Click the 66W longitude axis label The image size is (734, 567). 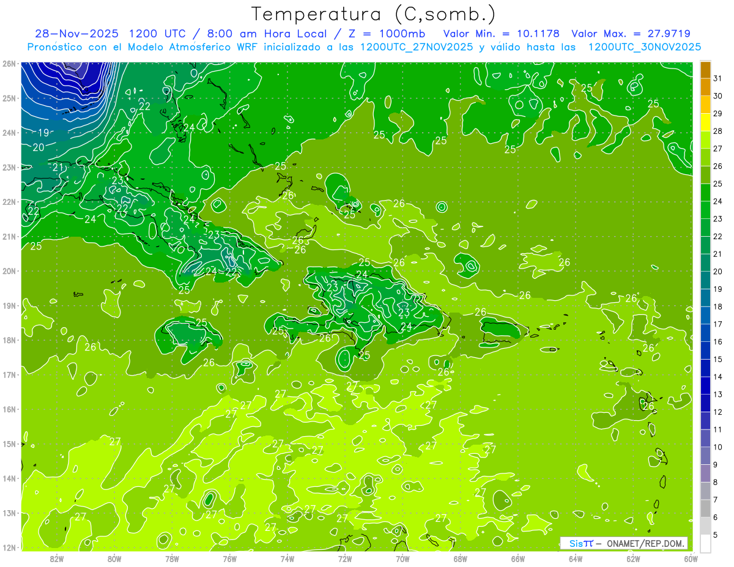(518, 558)
